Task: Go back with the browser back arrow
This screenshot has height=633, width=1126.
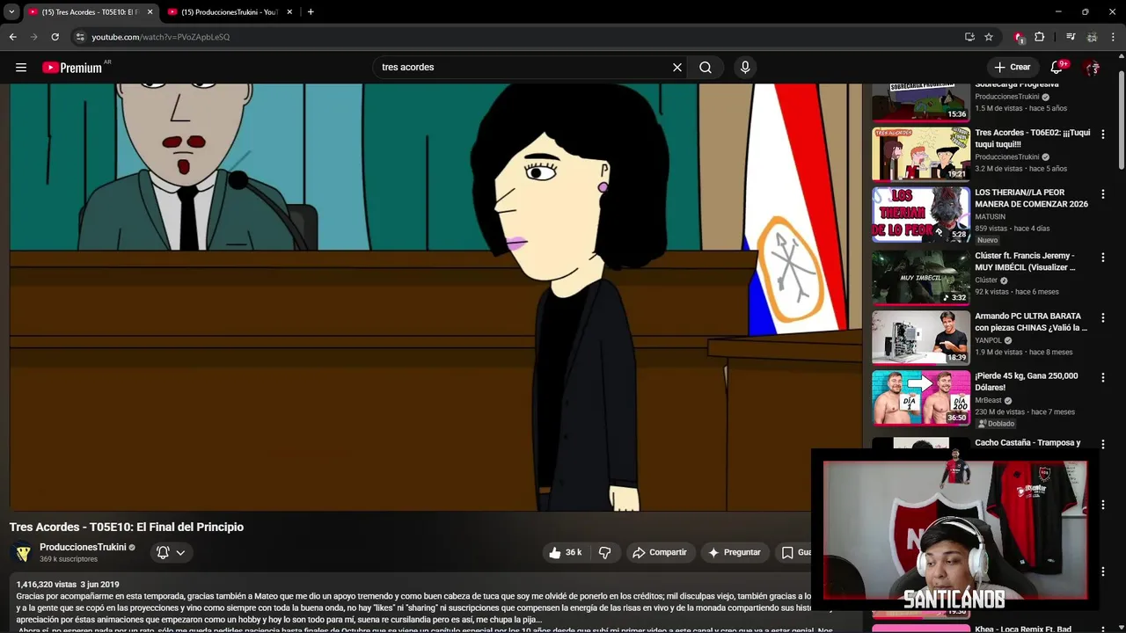Action: 12,37
